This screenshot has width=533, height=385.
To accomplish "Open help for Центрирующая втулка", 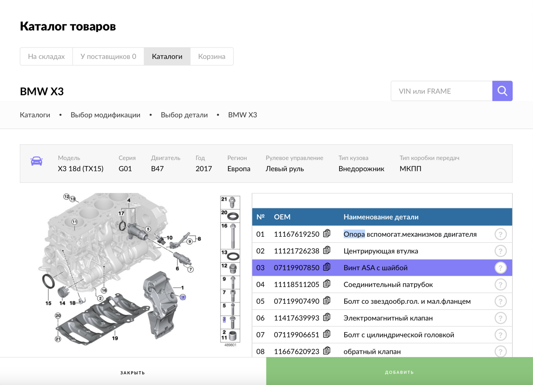I will pyautogui.click(x=500, y=251).
